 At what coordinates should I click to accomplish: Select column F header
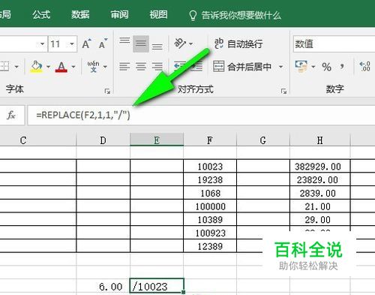pos(210,140)
